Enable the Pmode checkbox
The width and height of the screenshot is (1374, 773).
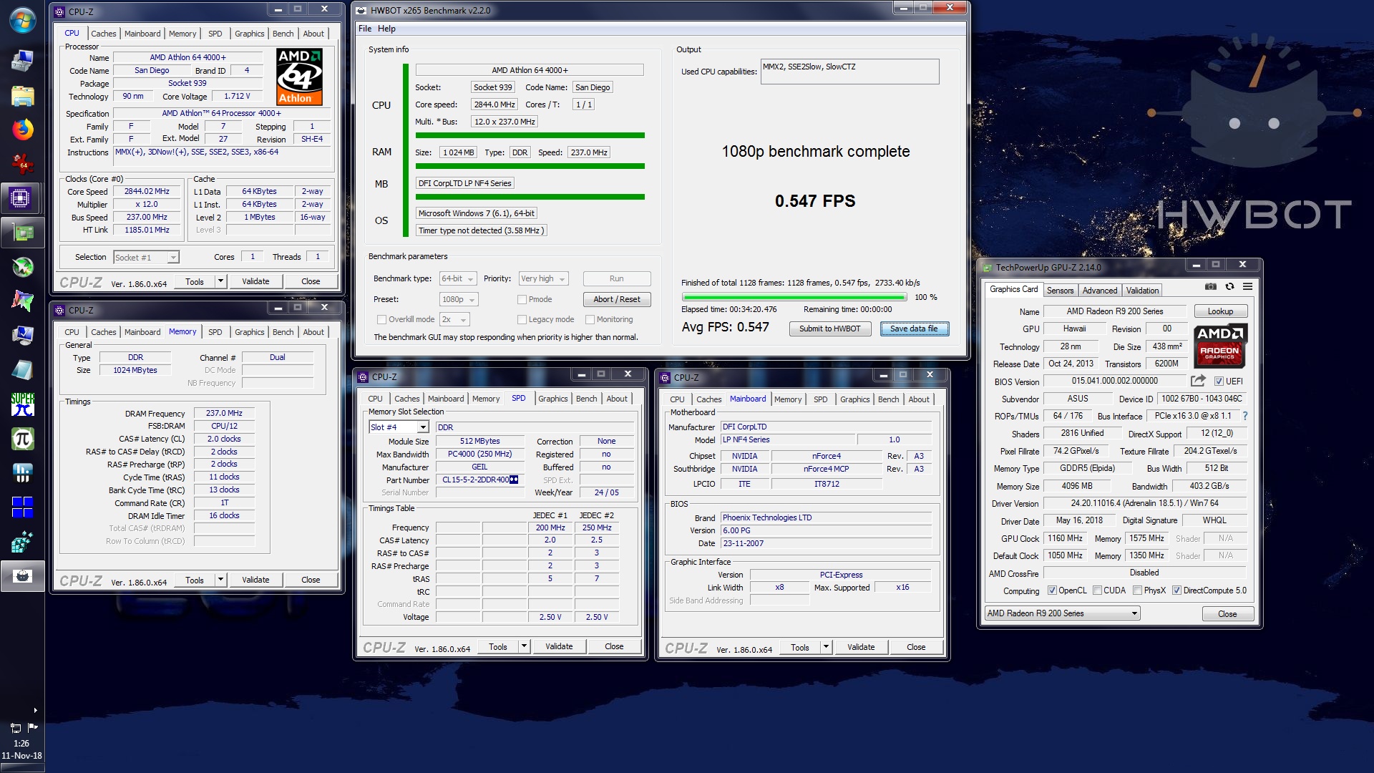[522, 300]
